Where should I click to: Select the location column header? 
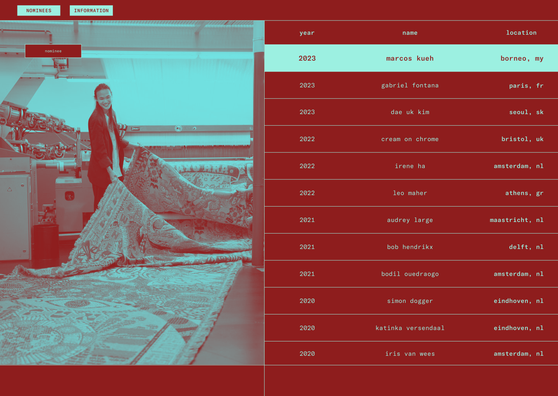[521, 33]
